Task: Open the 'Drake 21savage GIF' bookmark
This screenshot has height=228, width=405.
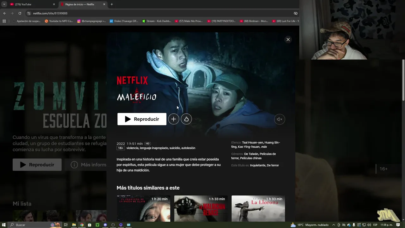Action: tap(124, 21)
